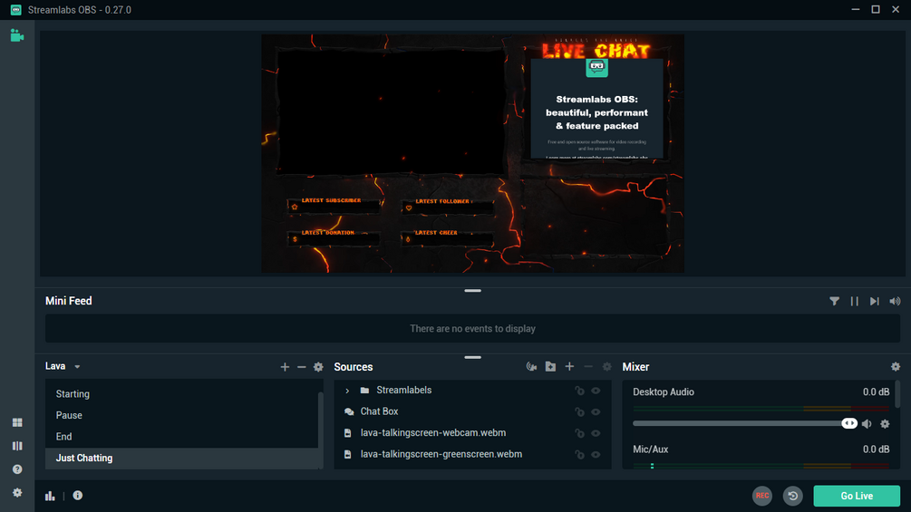Hide the Streamlabels folder with eye icon
The image size is (911, 512).
pos(596,391)
